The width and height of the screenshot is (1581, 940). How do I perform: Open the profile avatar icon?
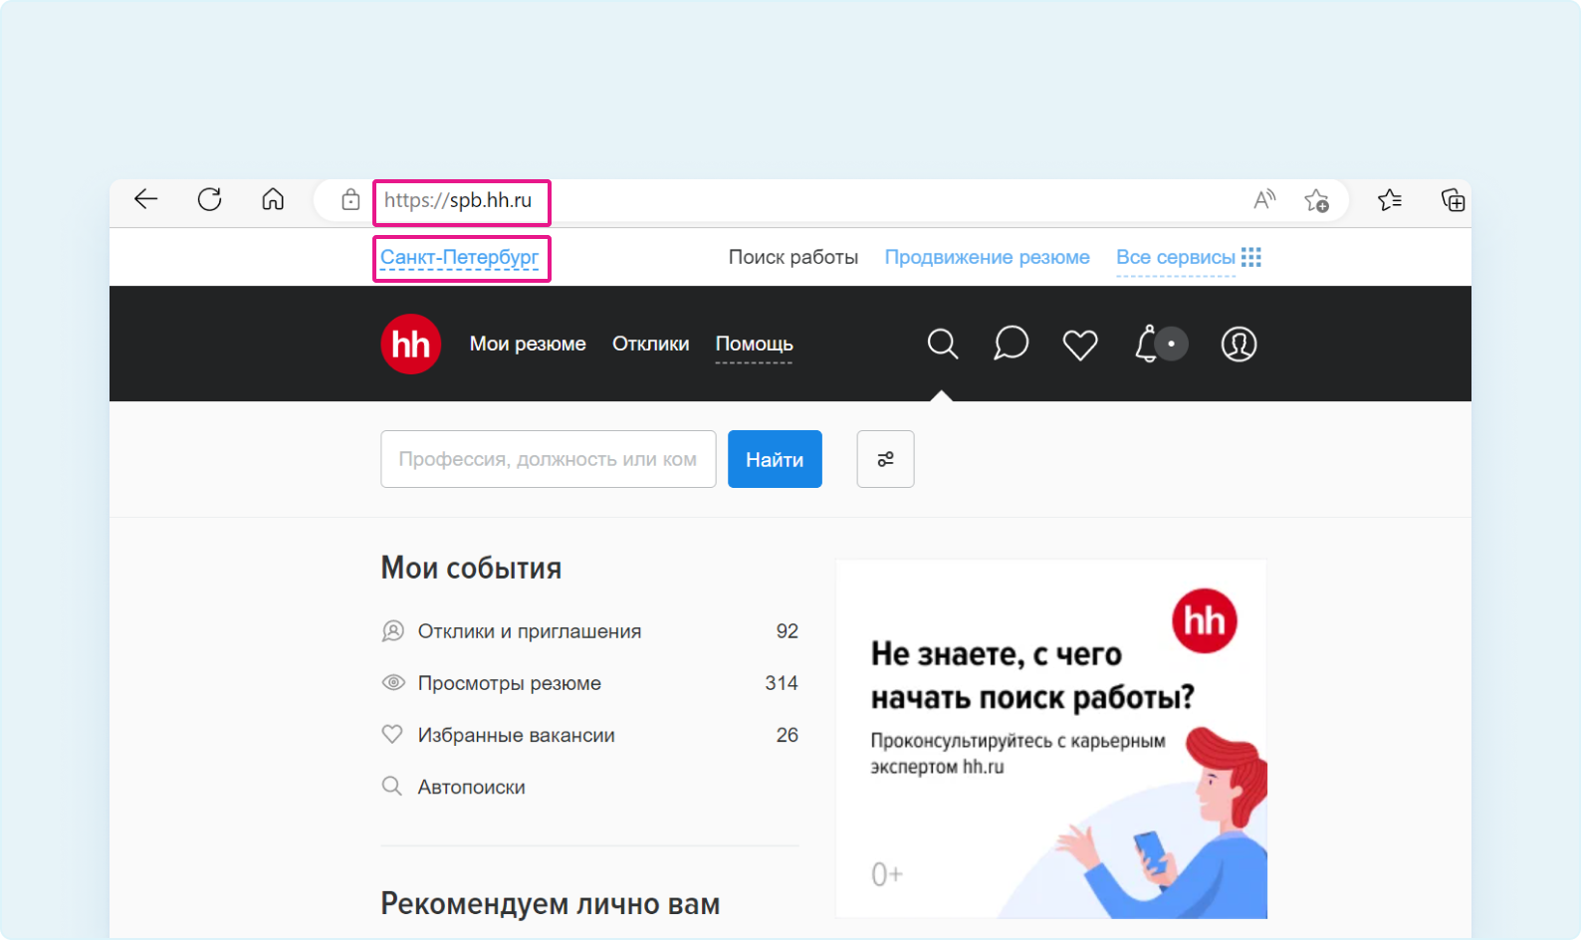[1239, 345]
